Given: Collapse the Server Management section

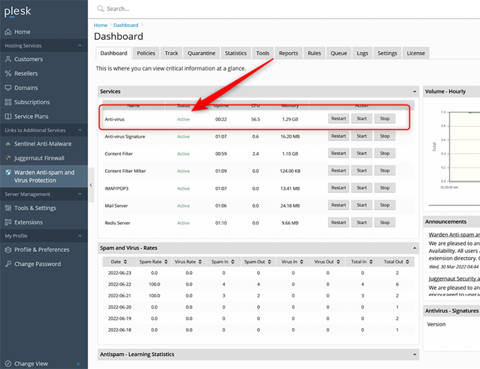Looking at the screenshot, I should coord(79,194).
